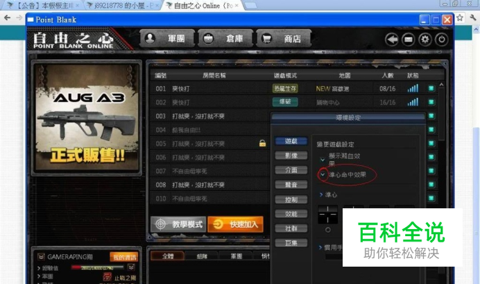
Task: Click the teal join icon on room 006
Action: [431, 157]
